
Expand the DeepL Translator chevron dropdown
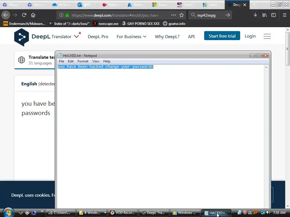[x=76, y=36]
